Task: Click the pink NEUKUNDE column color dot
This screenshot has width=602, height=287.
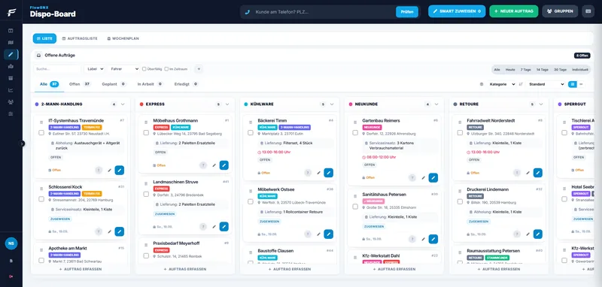Action: pyautogui.click(x=351, y=104)
